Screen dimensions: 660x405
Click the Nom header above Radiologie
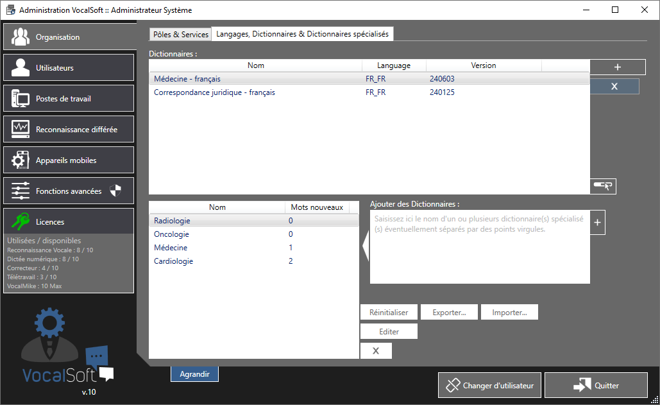[217, 207]
